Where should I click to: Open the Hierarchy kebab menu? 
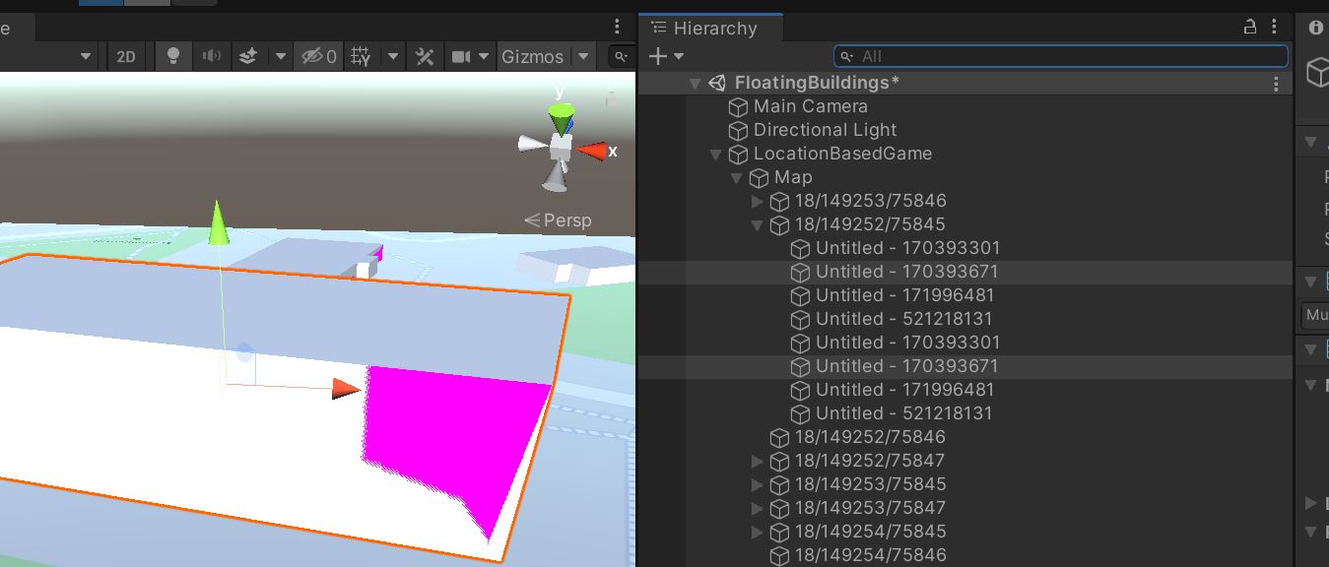click(1276, 28)
